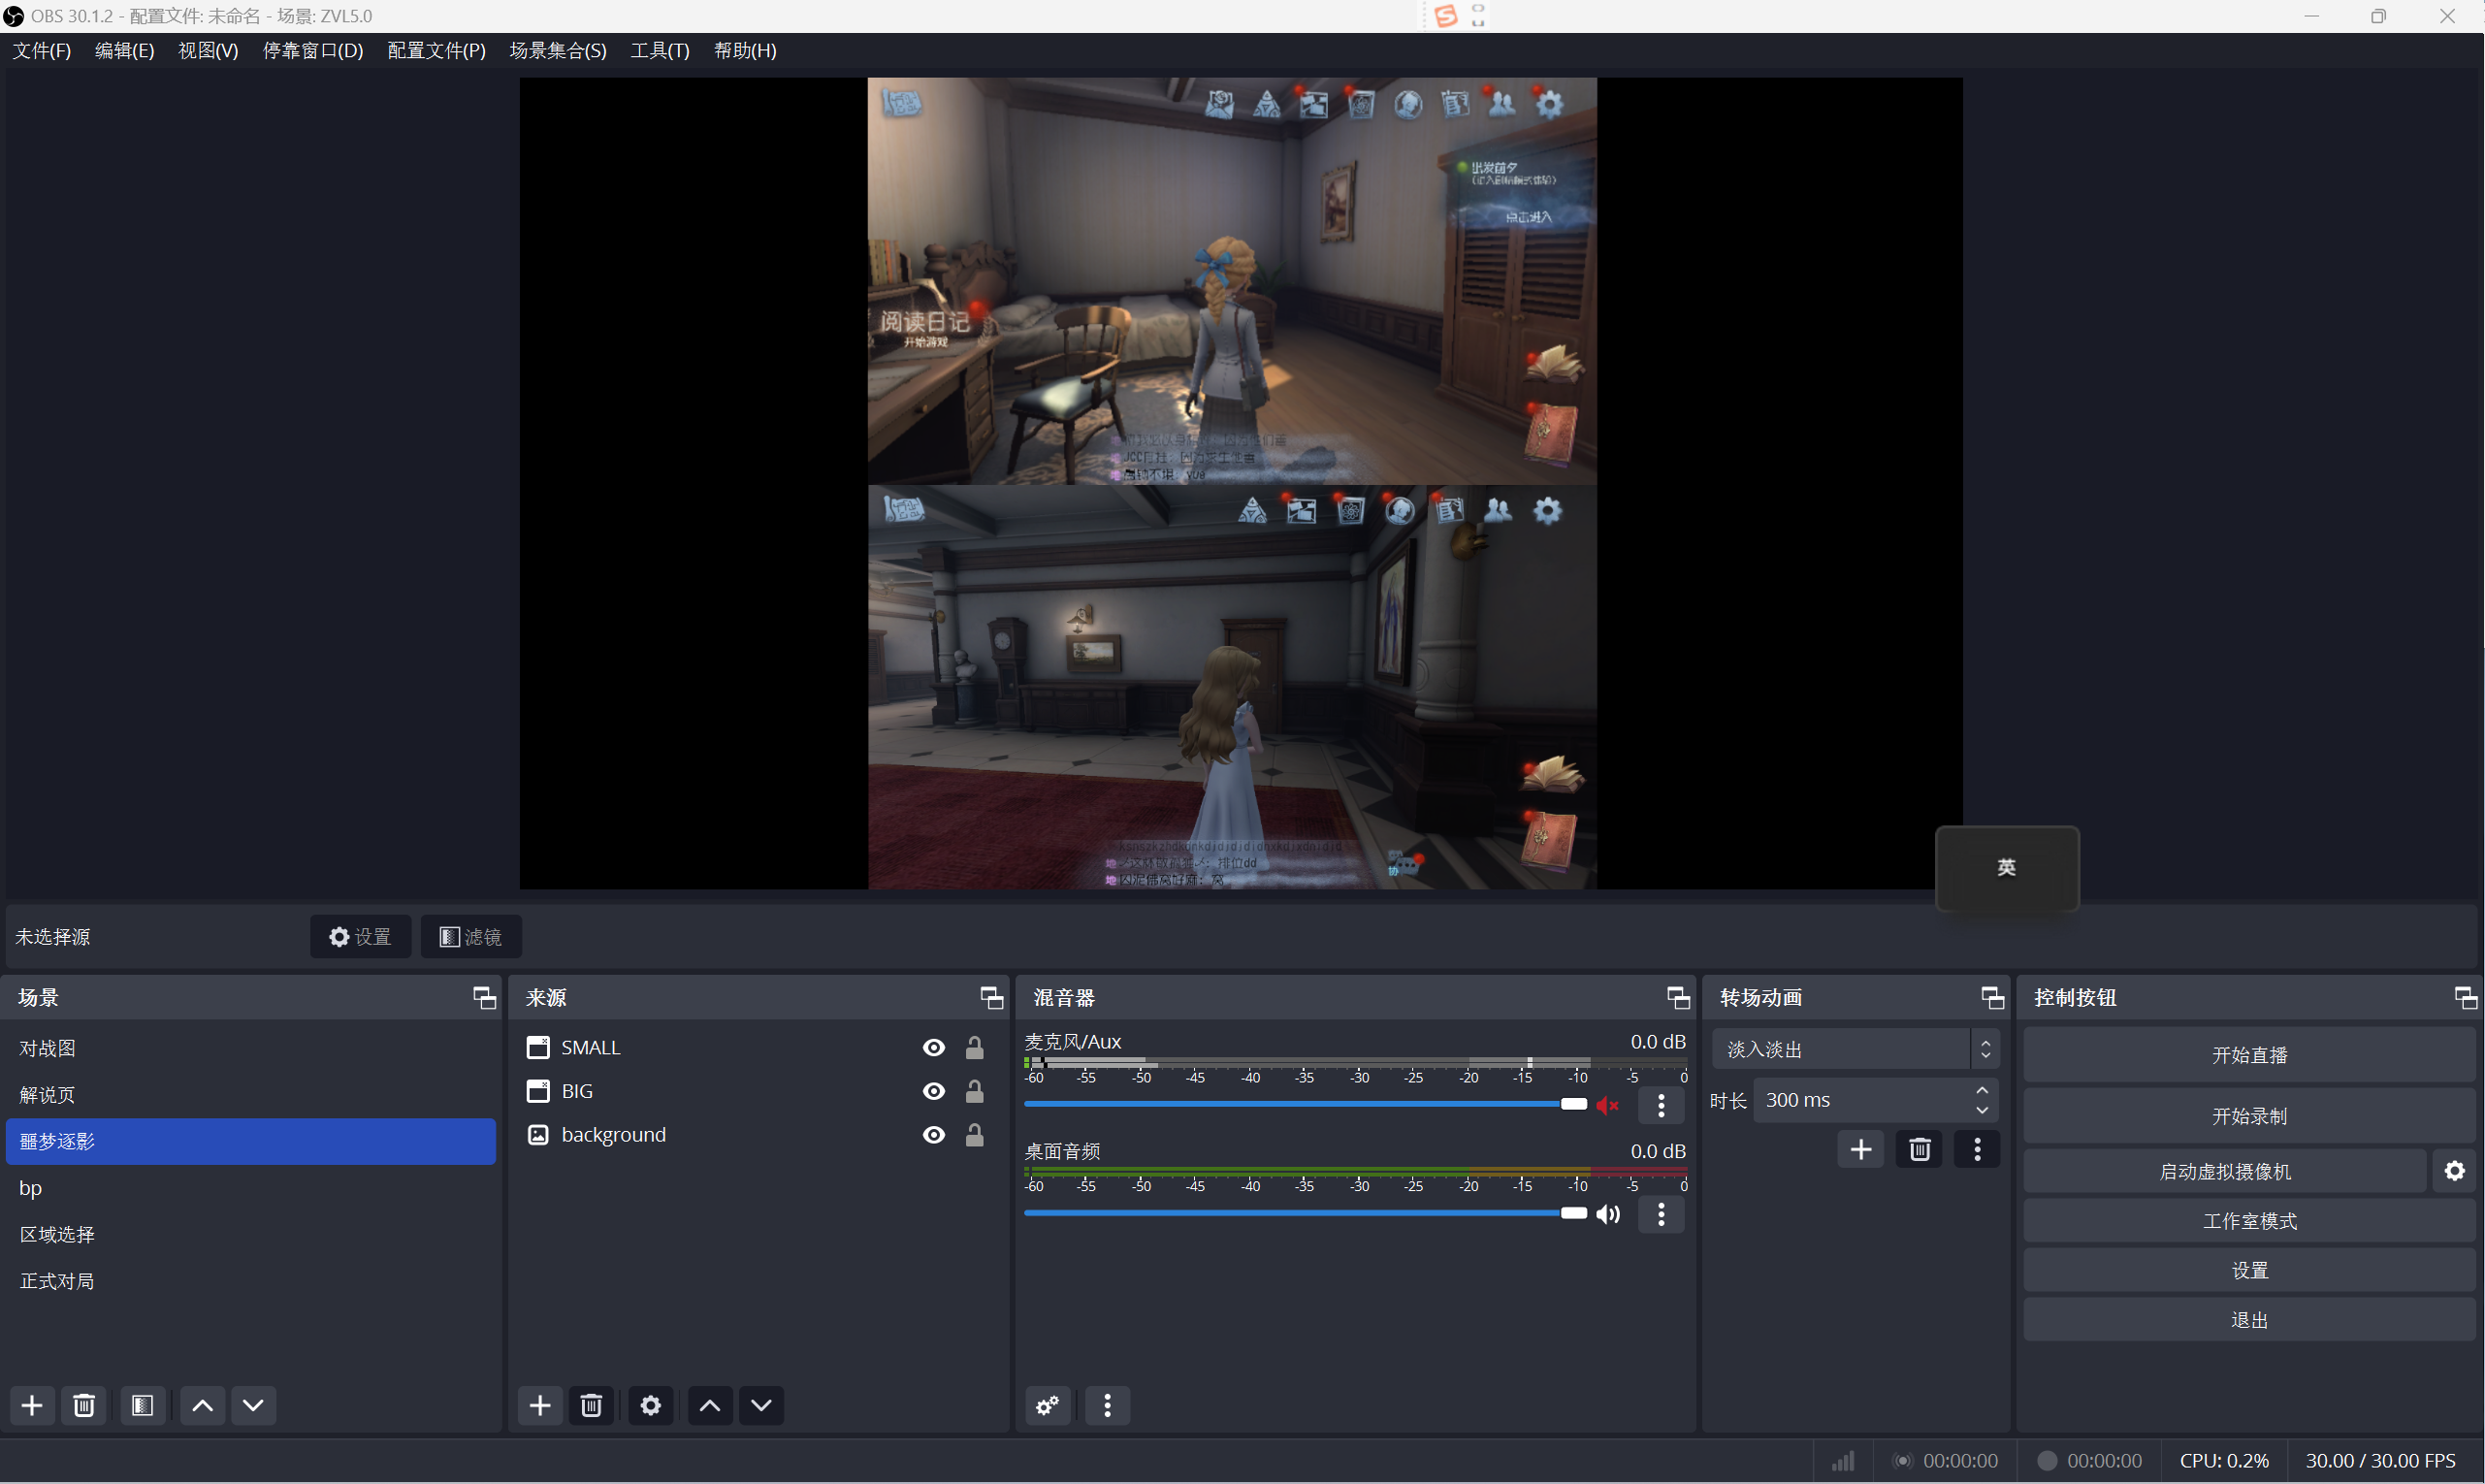Add a new scene with plus icon
The height and width of the screenshot is (1484, 2485).
32,1405
